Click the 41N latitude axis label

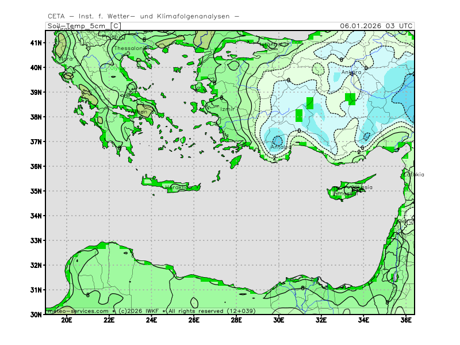[36, 43]
